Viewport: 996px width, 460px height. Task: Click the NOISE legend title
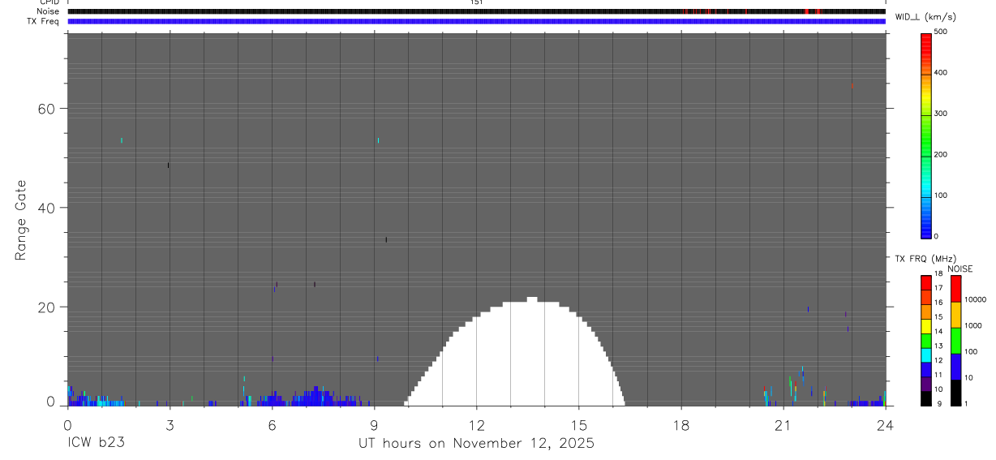click(x=960, y=269)
